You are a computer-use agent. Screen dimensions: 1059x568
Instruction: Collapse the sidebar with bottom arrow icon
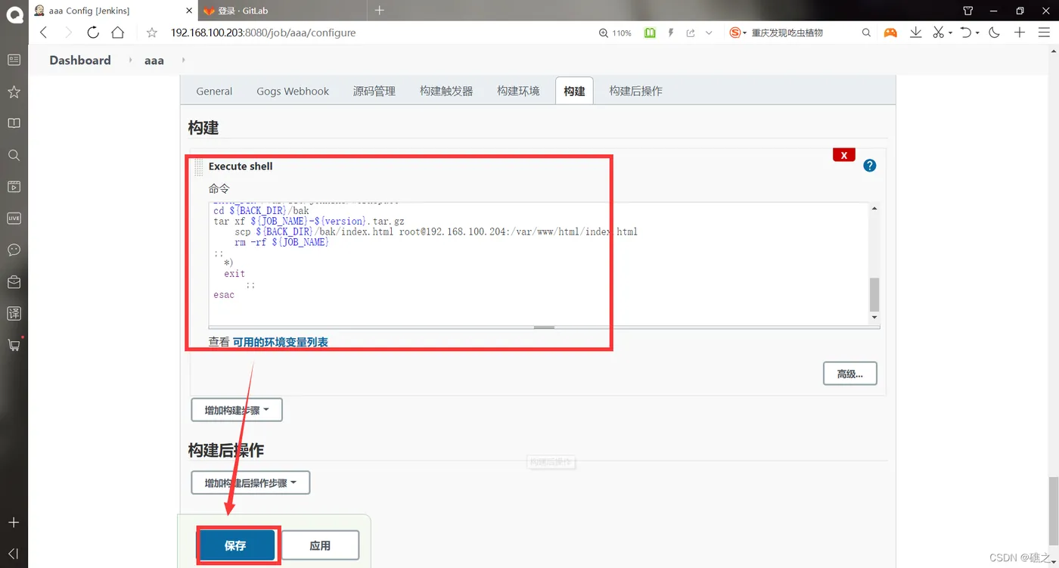[x=14, y=553]
